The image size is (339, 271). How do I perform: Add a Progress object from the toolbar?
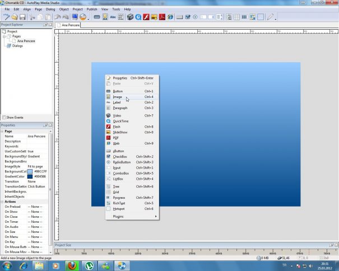point(244,17)
